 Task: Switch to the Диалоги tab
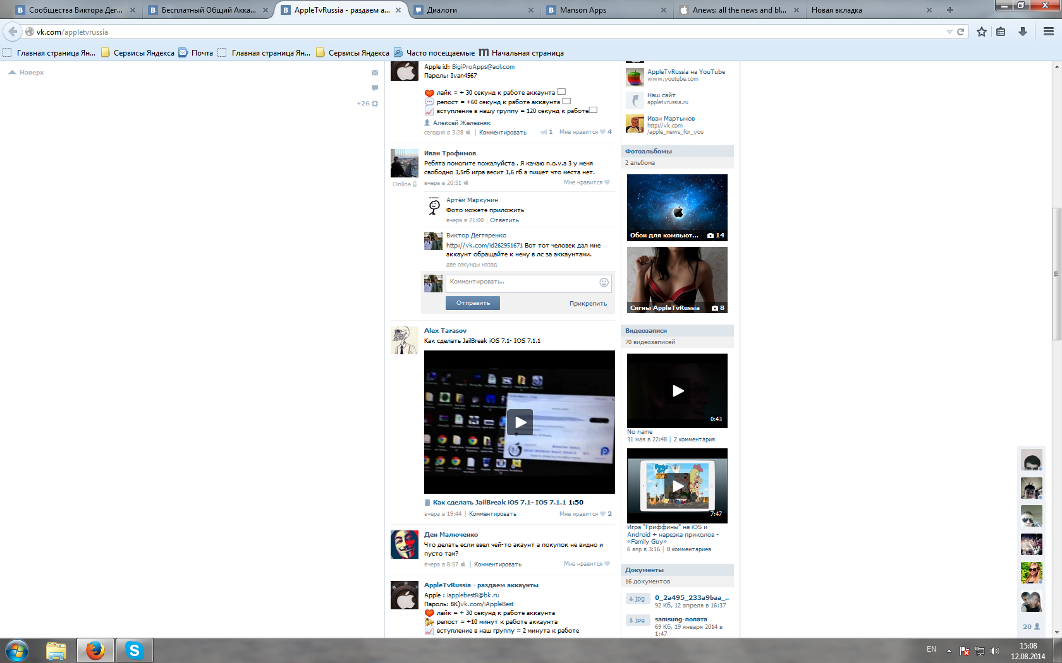tap(474, 10)
